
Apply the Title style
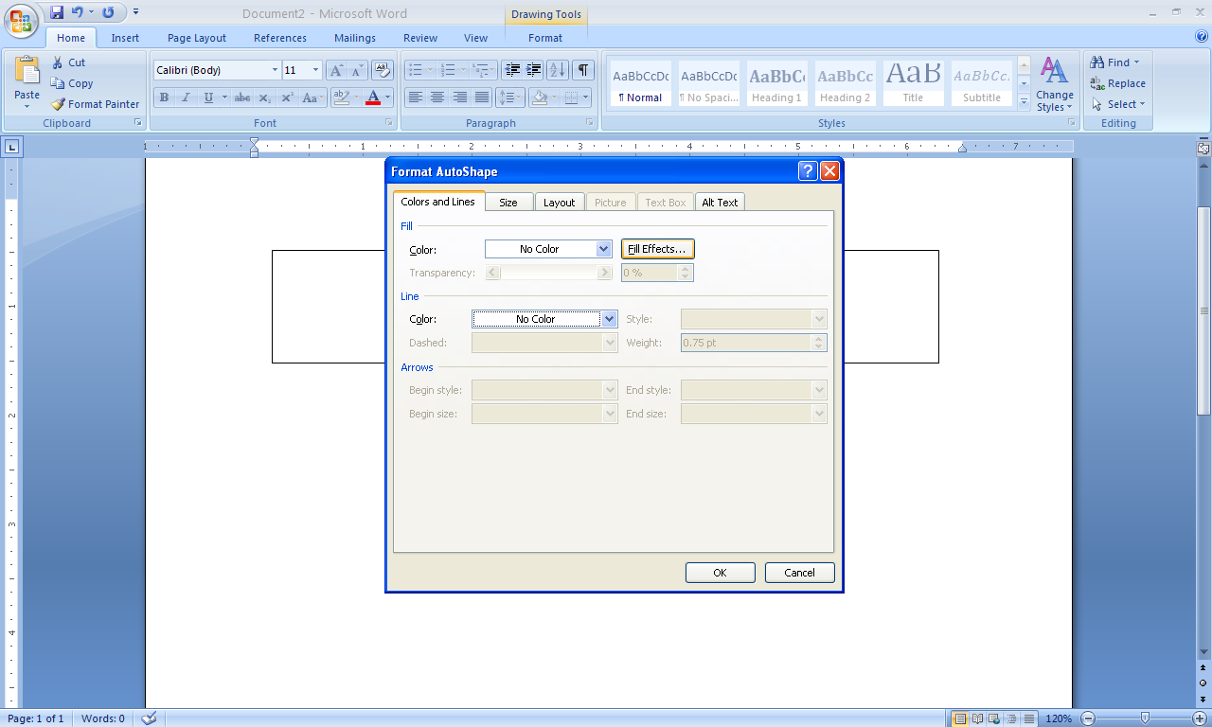pyautogui.click(x=913, y=83)
